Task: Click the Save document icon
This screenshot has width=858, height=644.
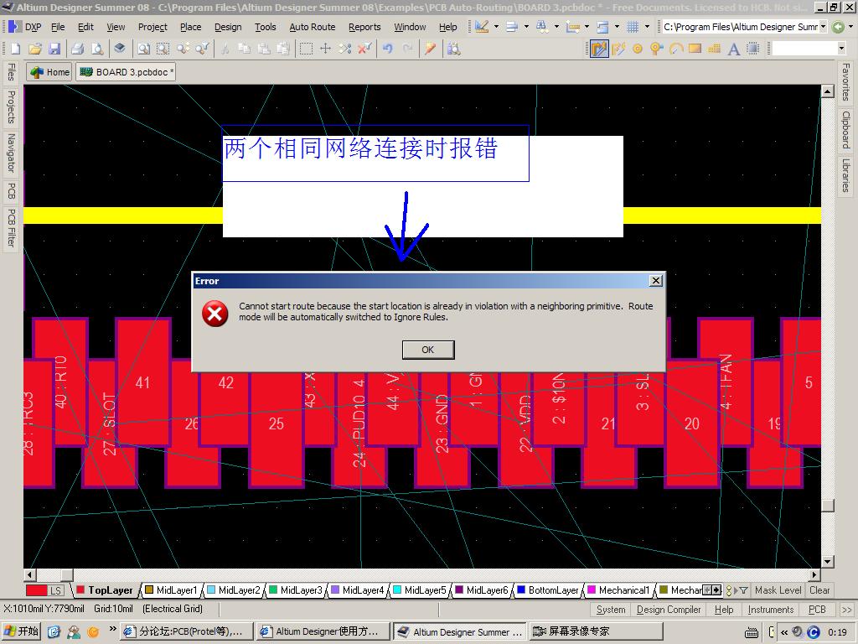Action: pyautogui.click(x=54, y=49)
